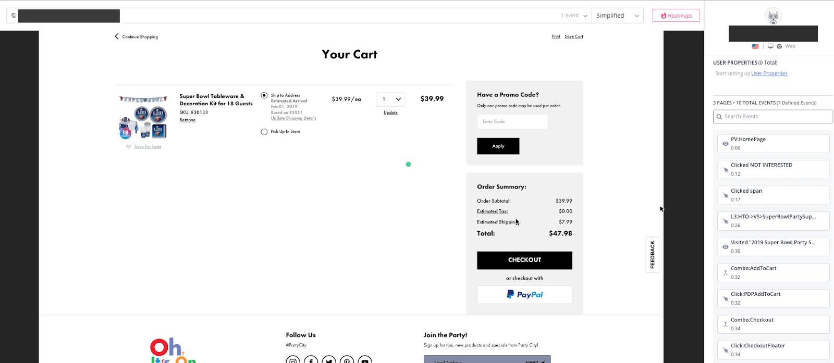The width and height of the screenshot is (834, 363).
Task: Click cursor icon on L3:HTO->VS event
Action: point(726,221)
